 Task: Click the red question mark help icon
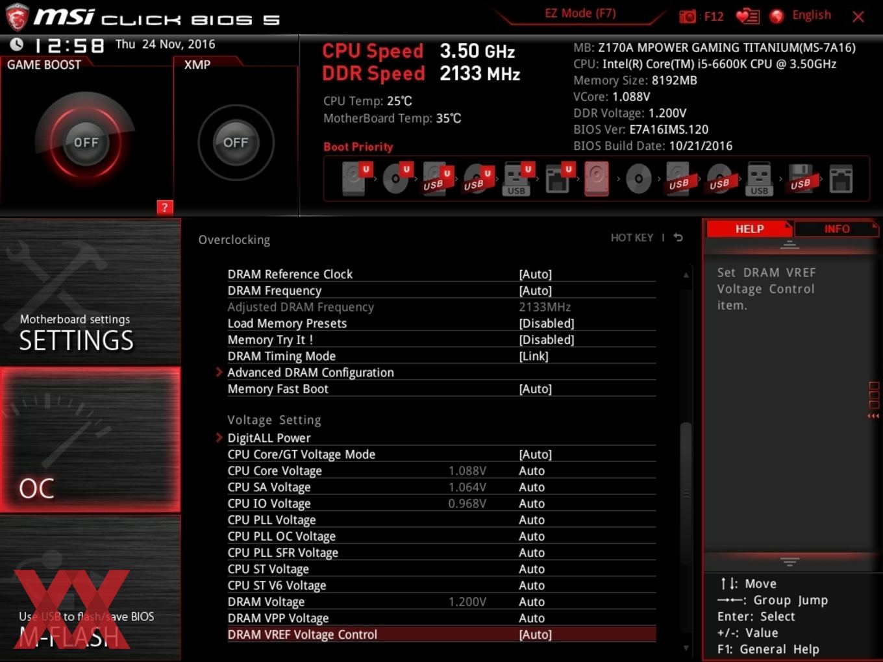pos(165,208)
